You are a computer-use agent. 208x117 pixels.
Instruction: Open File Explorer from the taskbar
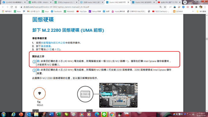click(36, 114)
